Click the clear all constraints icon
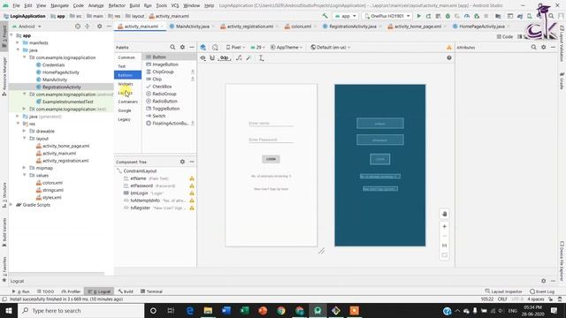The width and height of the screenshot is (566, 318). coord(239,57)
